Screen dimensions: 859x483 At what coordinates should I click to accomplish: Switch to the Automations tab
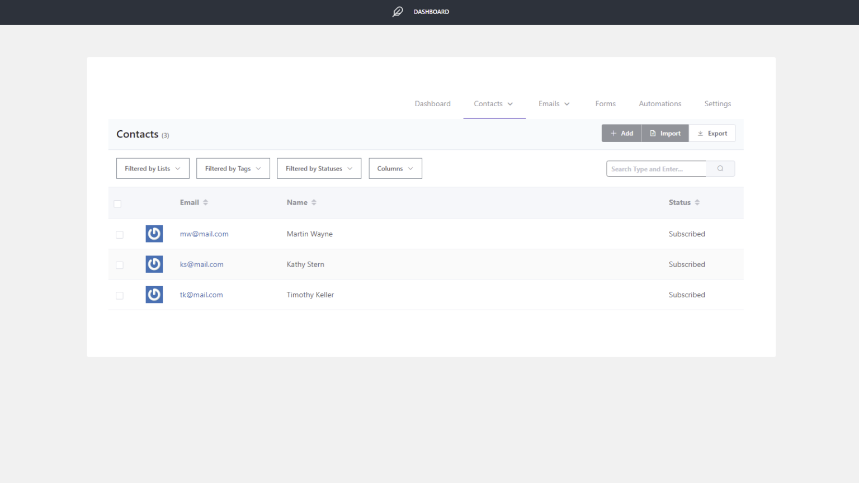pyautogui.click(x=660, y=103)
